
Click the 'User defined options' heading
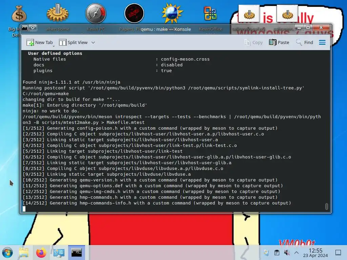tap(55, 53)
